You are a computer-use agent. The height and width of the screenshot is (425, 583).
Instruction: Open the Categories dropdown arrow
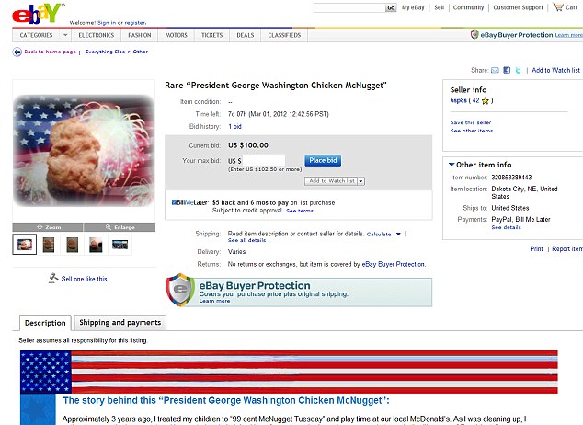(x=65, y=35)
